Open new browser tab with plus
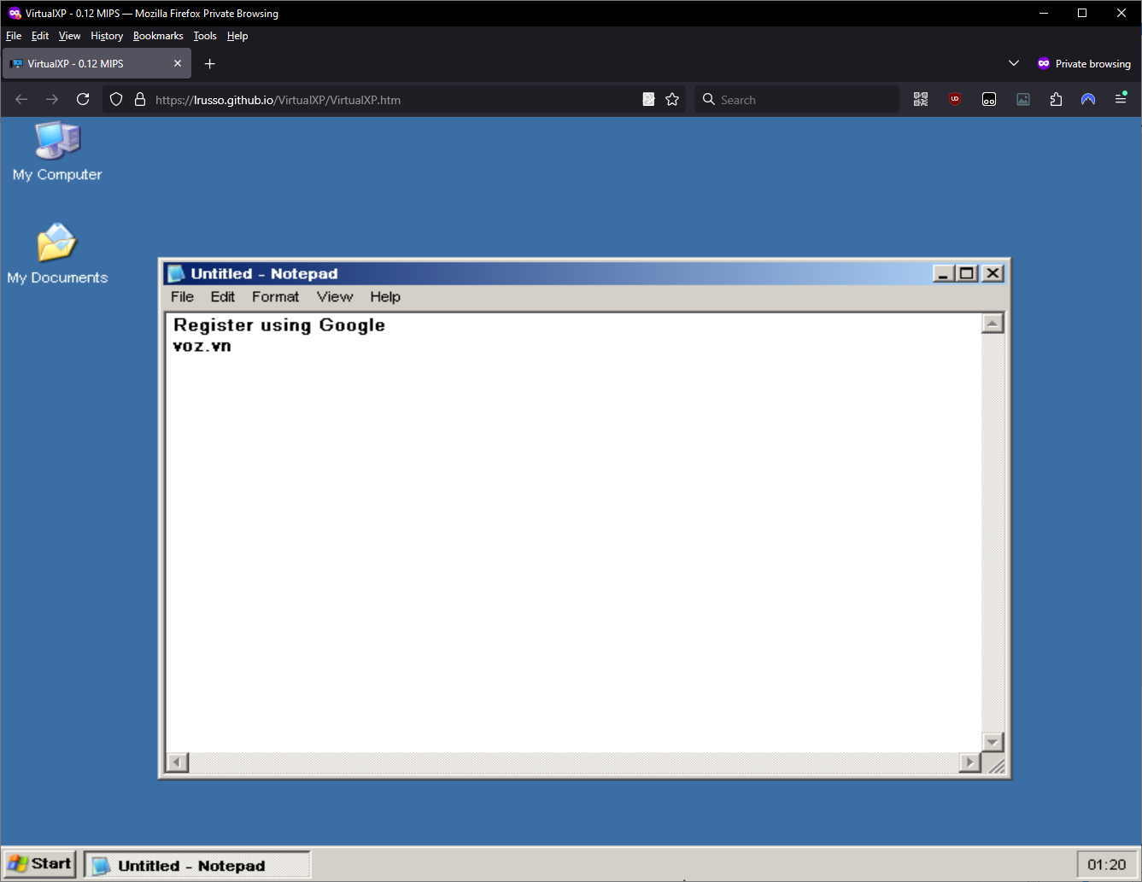 click(210, 64)
